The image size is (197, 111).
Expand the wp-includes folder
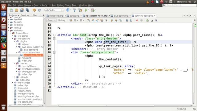click(x=12, y=83)
